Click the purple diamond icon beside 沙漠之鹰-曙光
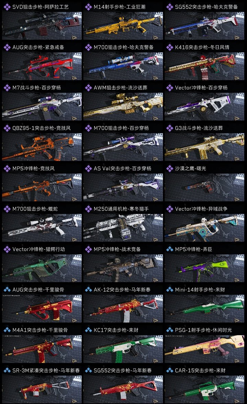 (169, 168)
